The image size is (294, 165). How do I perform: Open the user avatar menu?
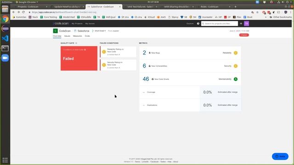click(247, 23)
